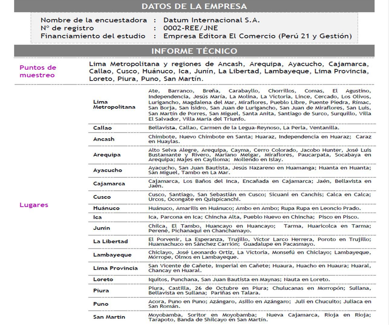
Task: Click the Ayacucho row label
Action: coord(108,170)
